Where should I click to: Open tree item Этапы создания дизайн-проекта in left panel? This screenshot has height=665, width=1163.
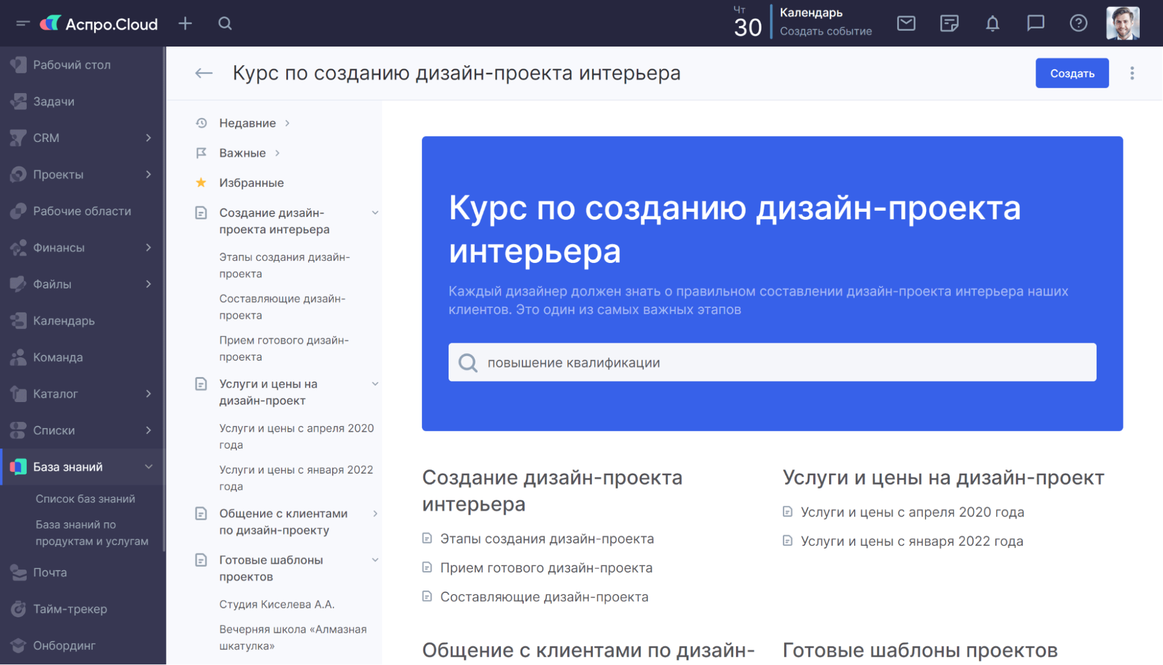284,265
